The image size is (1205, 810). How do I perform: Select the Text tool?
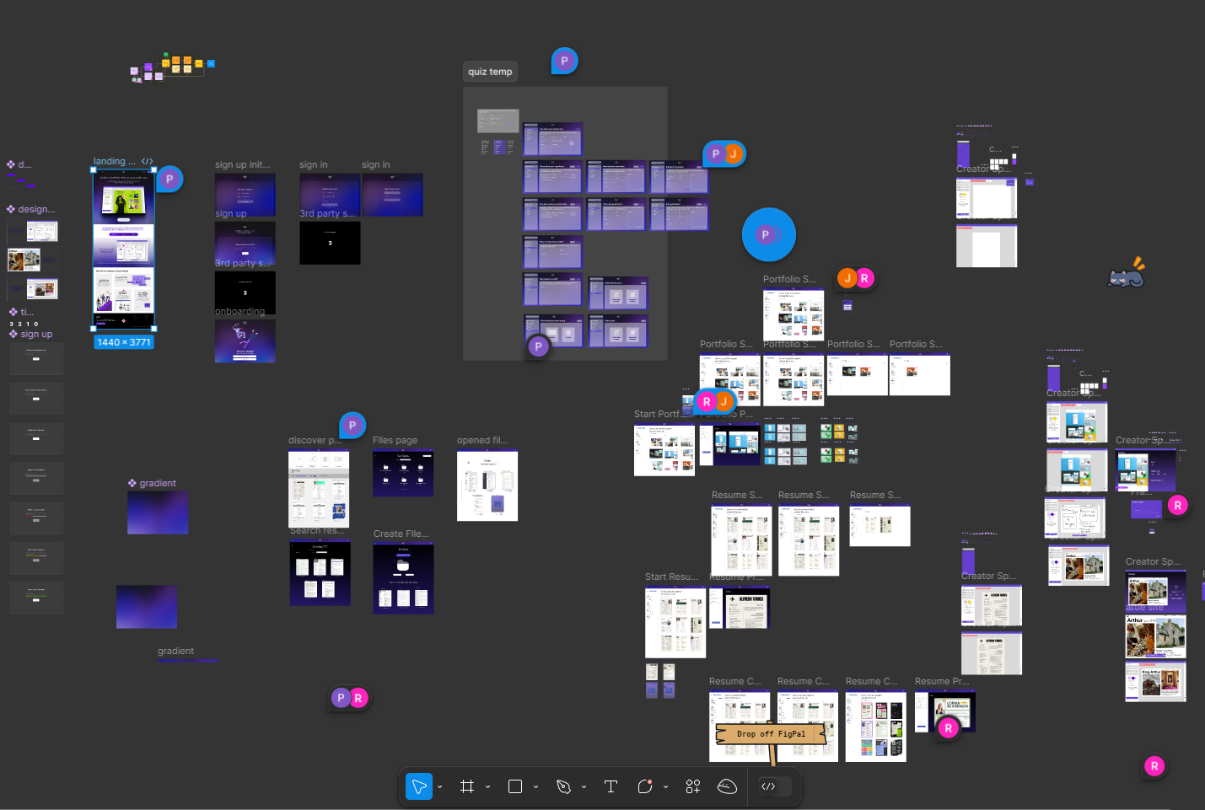pos(611,786)
